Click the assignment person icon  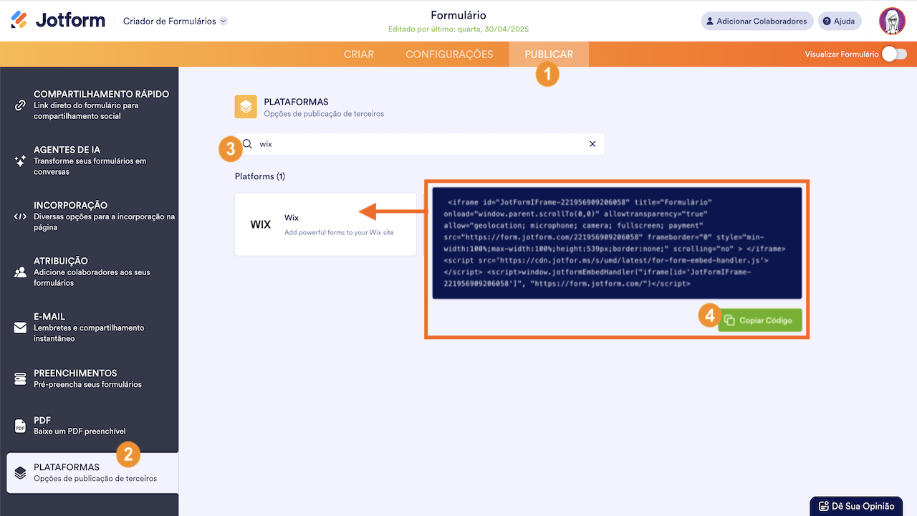[20, 272]
